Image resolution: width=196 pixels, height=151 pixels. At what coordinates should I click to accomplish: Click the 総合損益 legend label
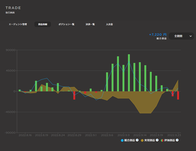coord(129,140)
